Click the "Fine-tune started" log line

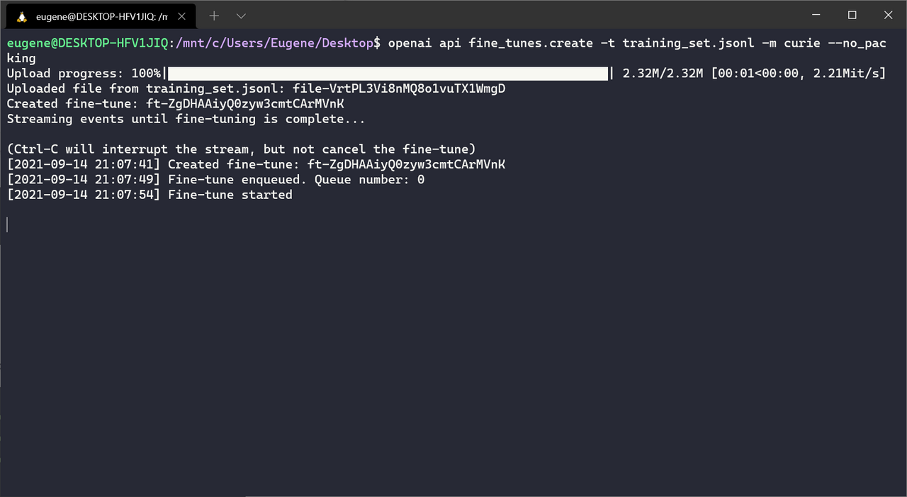click(x=230, y=195)
